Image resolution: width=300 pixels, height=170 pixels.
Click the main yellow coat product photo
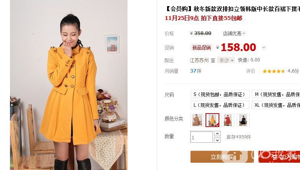pos(69,85)
